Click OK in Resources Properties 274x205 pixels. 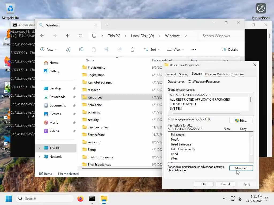[x=204, y=184]
